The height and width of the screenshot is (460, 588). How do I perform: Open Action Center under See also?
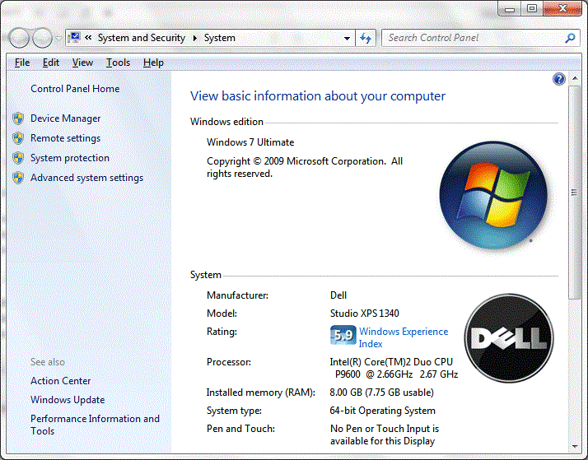tap(61, 381)
